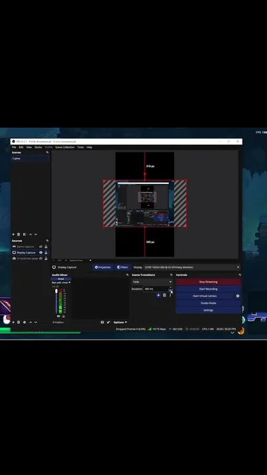Pop out the Scenes dock icon
Viewport: 267px width, 475px height.
(47, 152)
